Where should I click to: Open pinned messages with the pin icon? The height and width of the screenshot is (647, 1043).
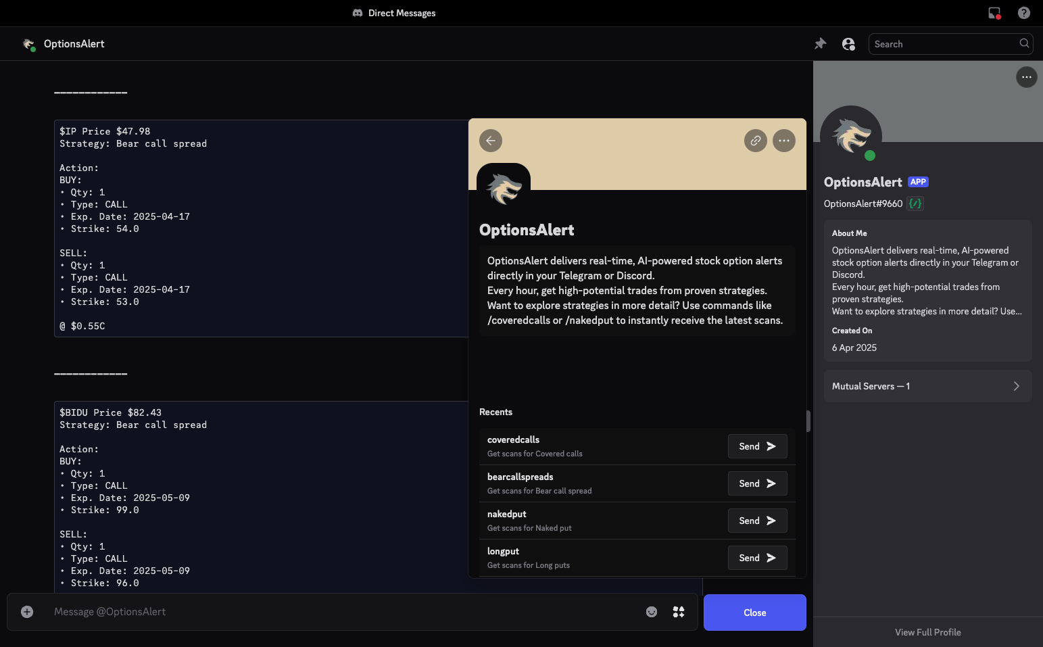(820, 44)
